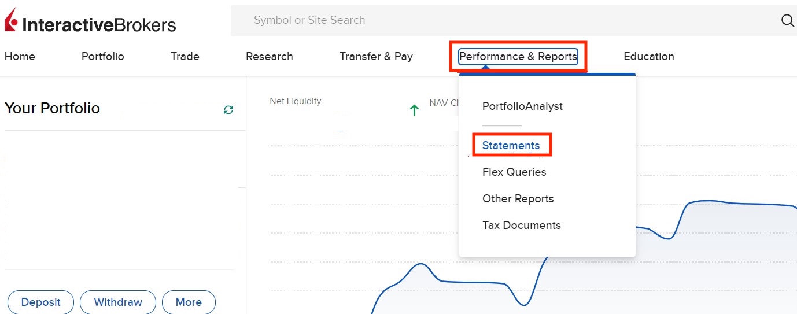Image resolution: width=797 pixels, height=314 pixels.
Task: Click the green NAV change up arrow
Action: pos(414,110)
